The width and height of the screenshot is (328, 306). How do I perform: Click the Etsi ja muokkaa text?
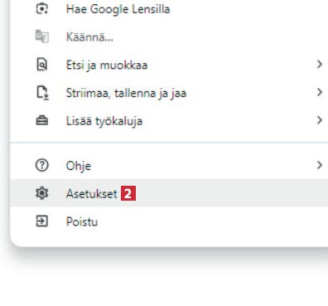click(x=107, y=66)
